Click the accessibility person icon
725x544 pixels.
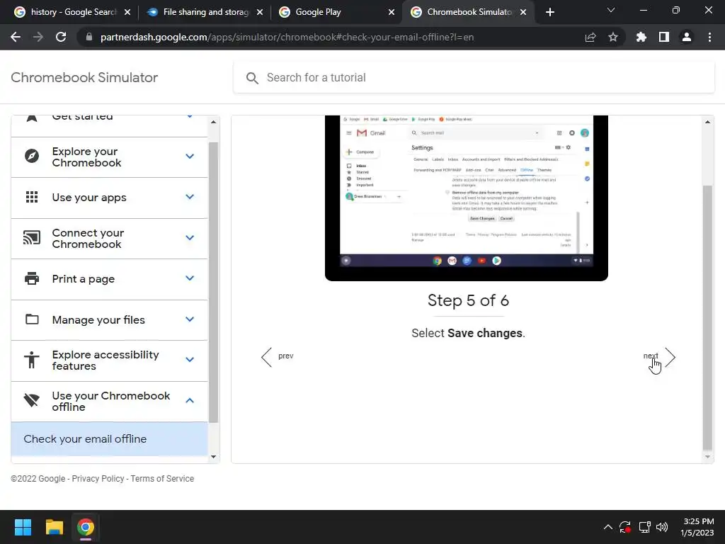(x=32, y=359)
